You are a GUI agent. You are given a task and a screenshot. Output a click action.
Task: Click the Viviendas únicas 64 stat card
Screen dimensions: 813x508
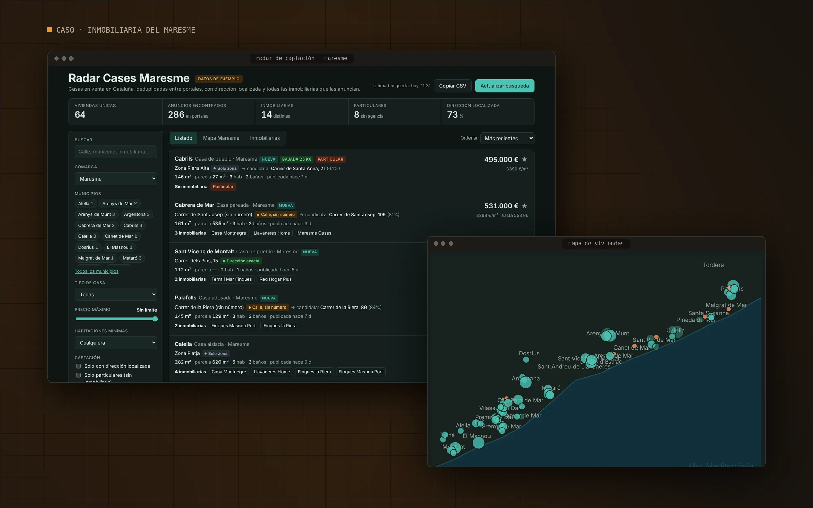[x=115, y=111]
